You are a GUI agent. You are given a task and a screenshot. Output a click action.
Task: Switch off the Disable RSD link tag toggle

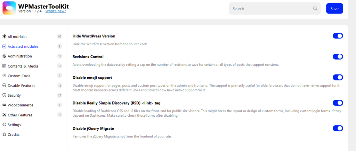click(x=338, y=103)
